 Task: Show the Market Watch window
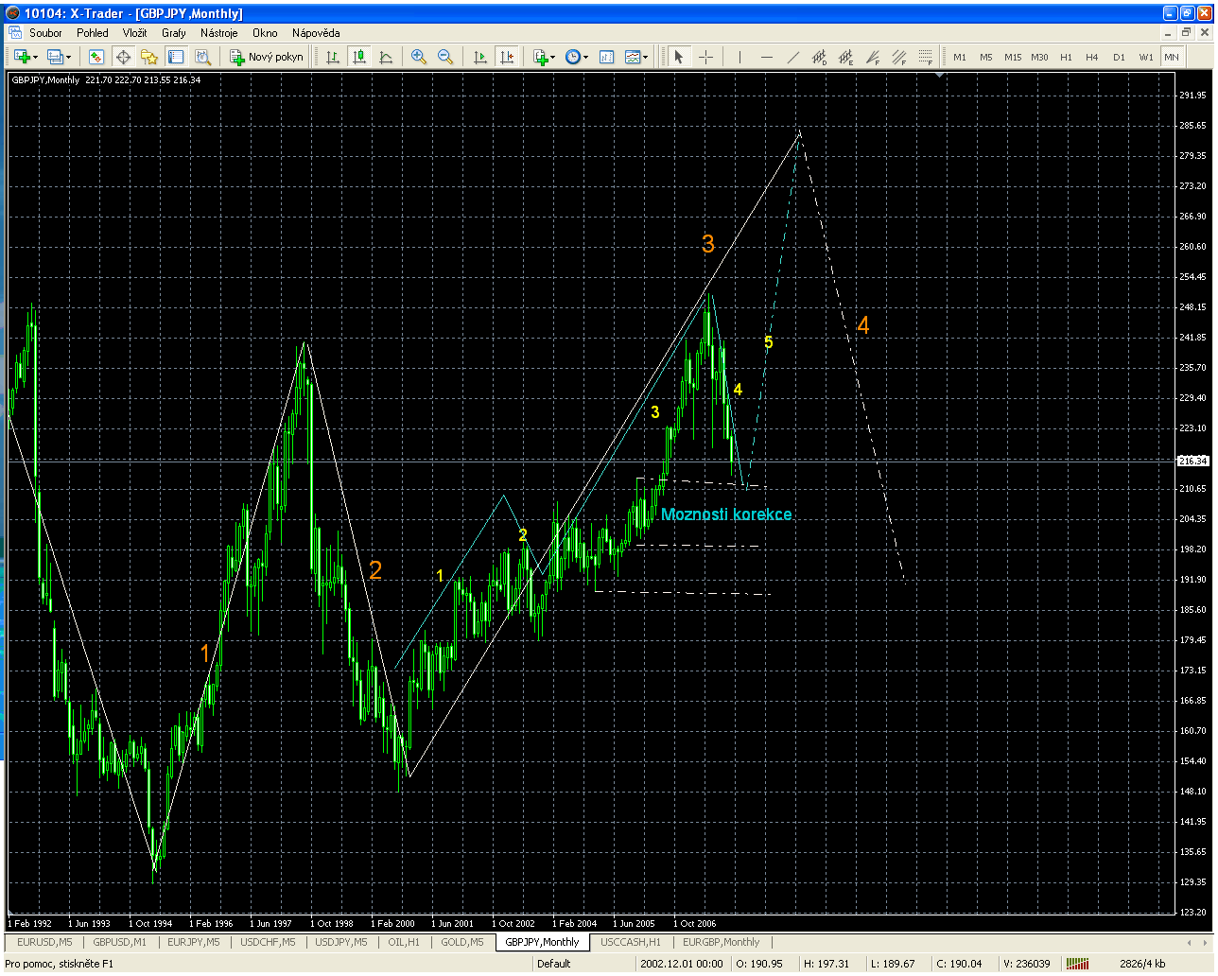pos(96,57)
